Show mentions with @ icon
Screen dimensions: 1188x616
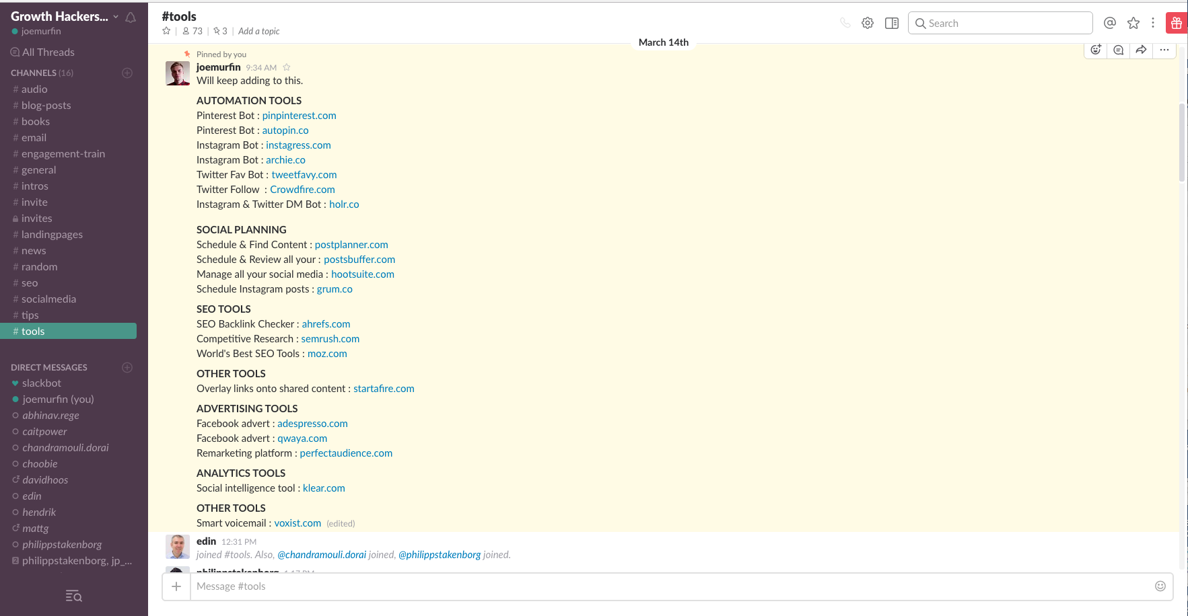click(x=1110, y=23)
